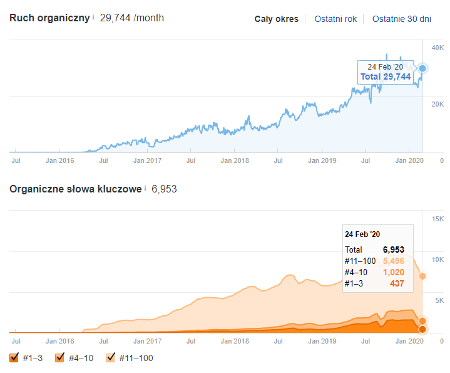
Task: Click the 20K axis label
Action: tap(437, 104)
